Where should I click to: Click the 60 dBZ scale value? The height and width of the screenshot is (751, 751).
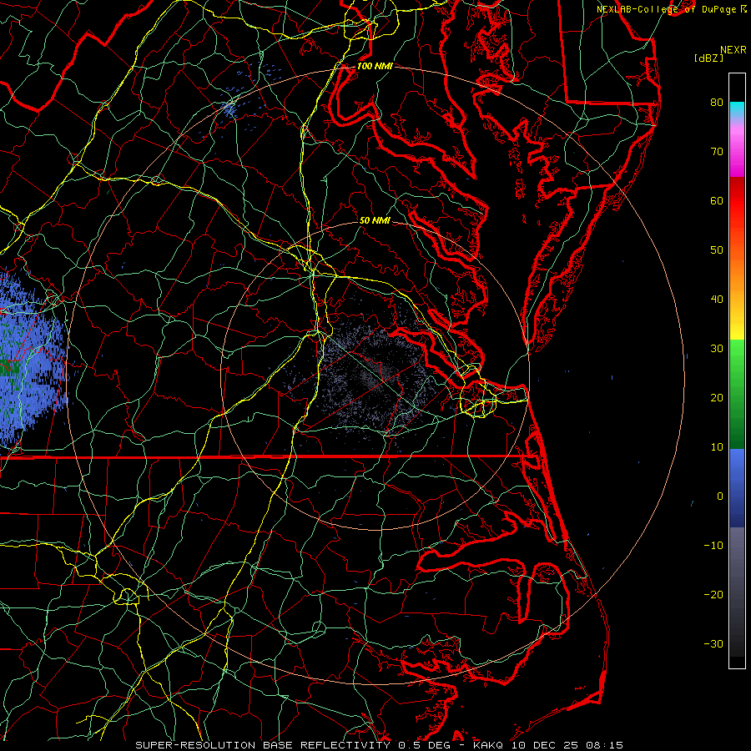[717, 200]
